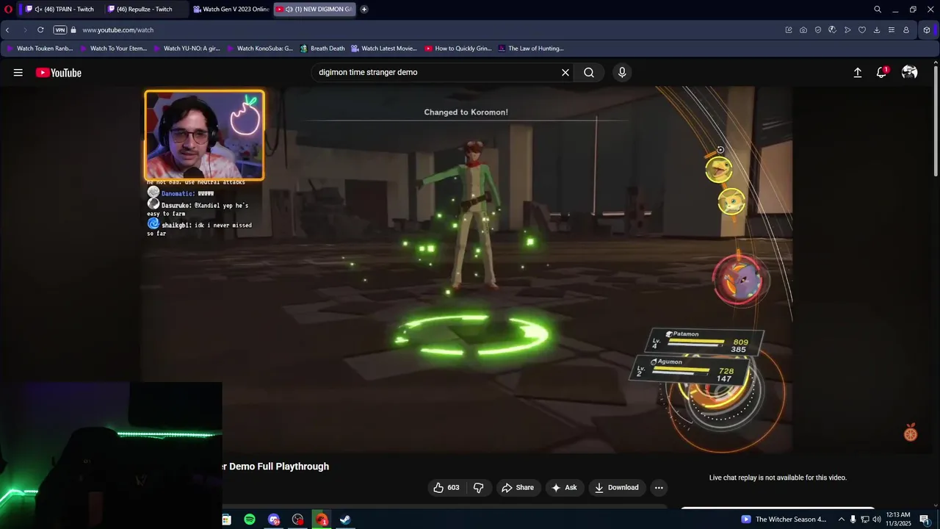The width and height of the screenshot is (940, 529).
Task: Open the Watch Latest Movie... bookmark
Action: tap(384, 48)
